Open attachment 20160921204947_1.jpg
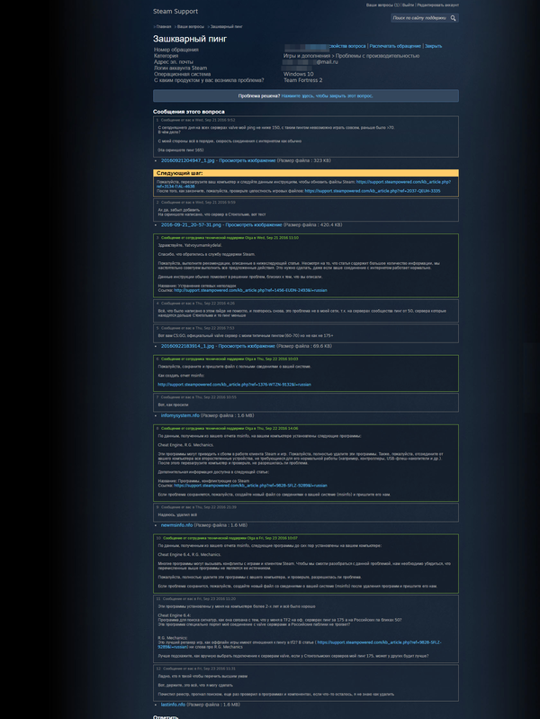The width and height of the screenshot is (540, 719). (x=187, y=160)
